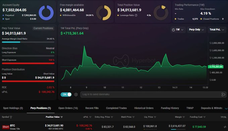Click the liquidation price $100,861.8
Image resolution: width=228 pixels, height=131 pixels.
tap(150, 126)
